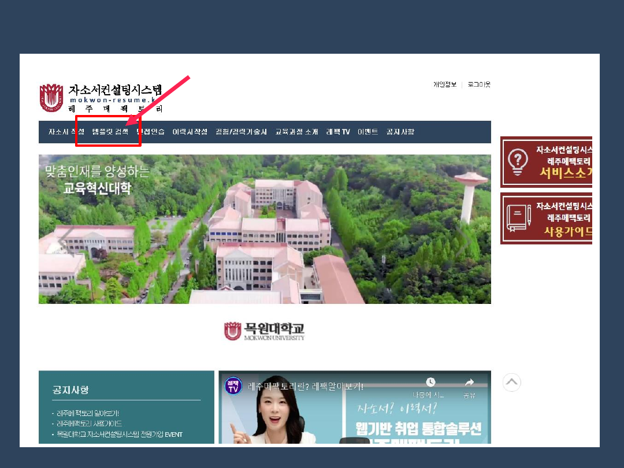The width and height of the screenshot is (624, 468).
Task: Open the 레주메팩토리 사용가이드 notice link
Action: point(89,424)
